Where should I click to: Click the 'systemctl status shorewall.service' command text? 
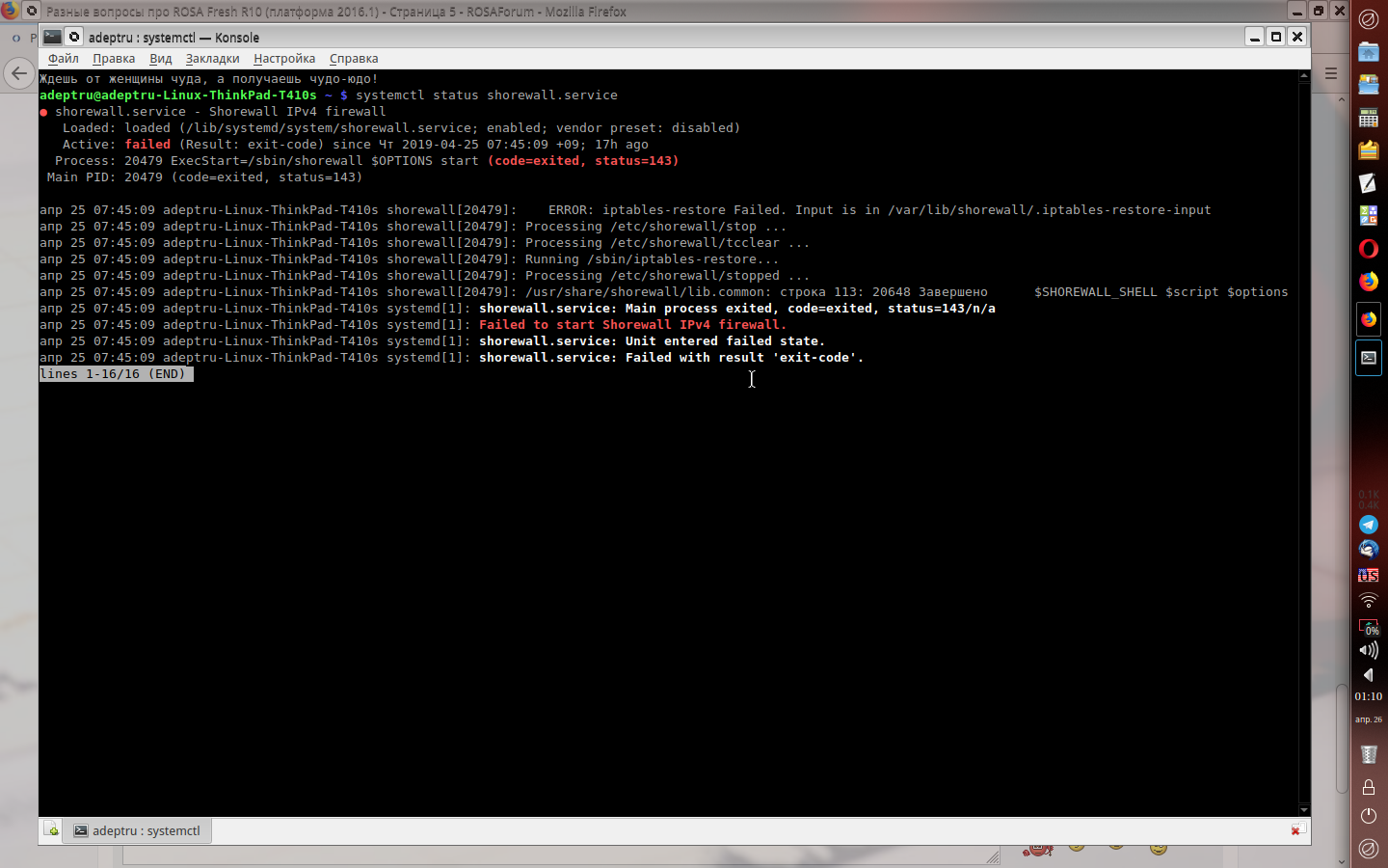click(487, 95)
